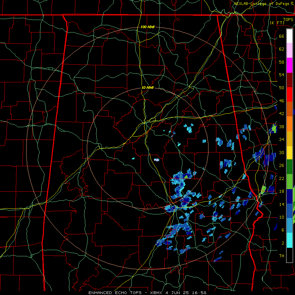
Task: Click legend value "6"
Action: point(283,230)
